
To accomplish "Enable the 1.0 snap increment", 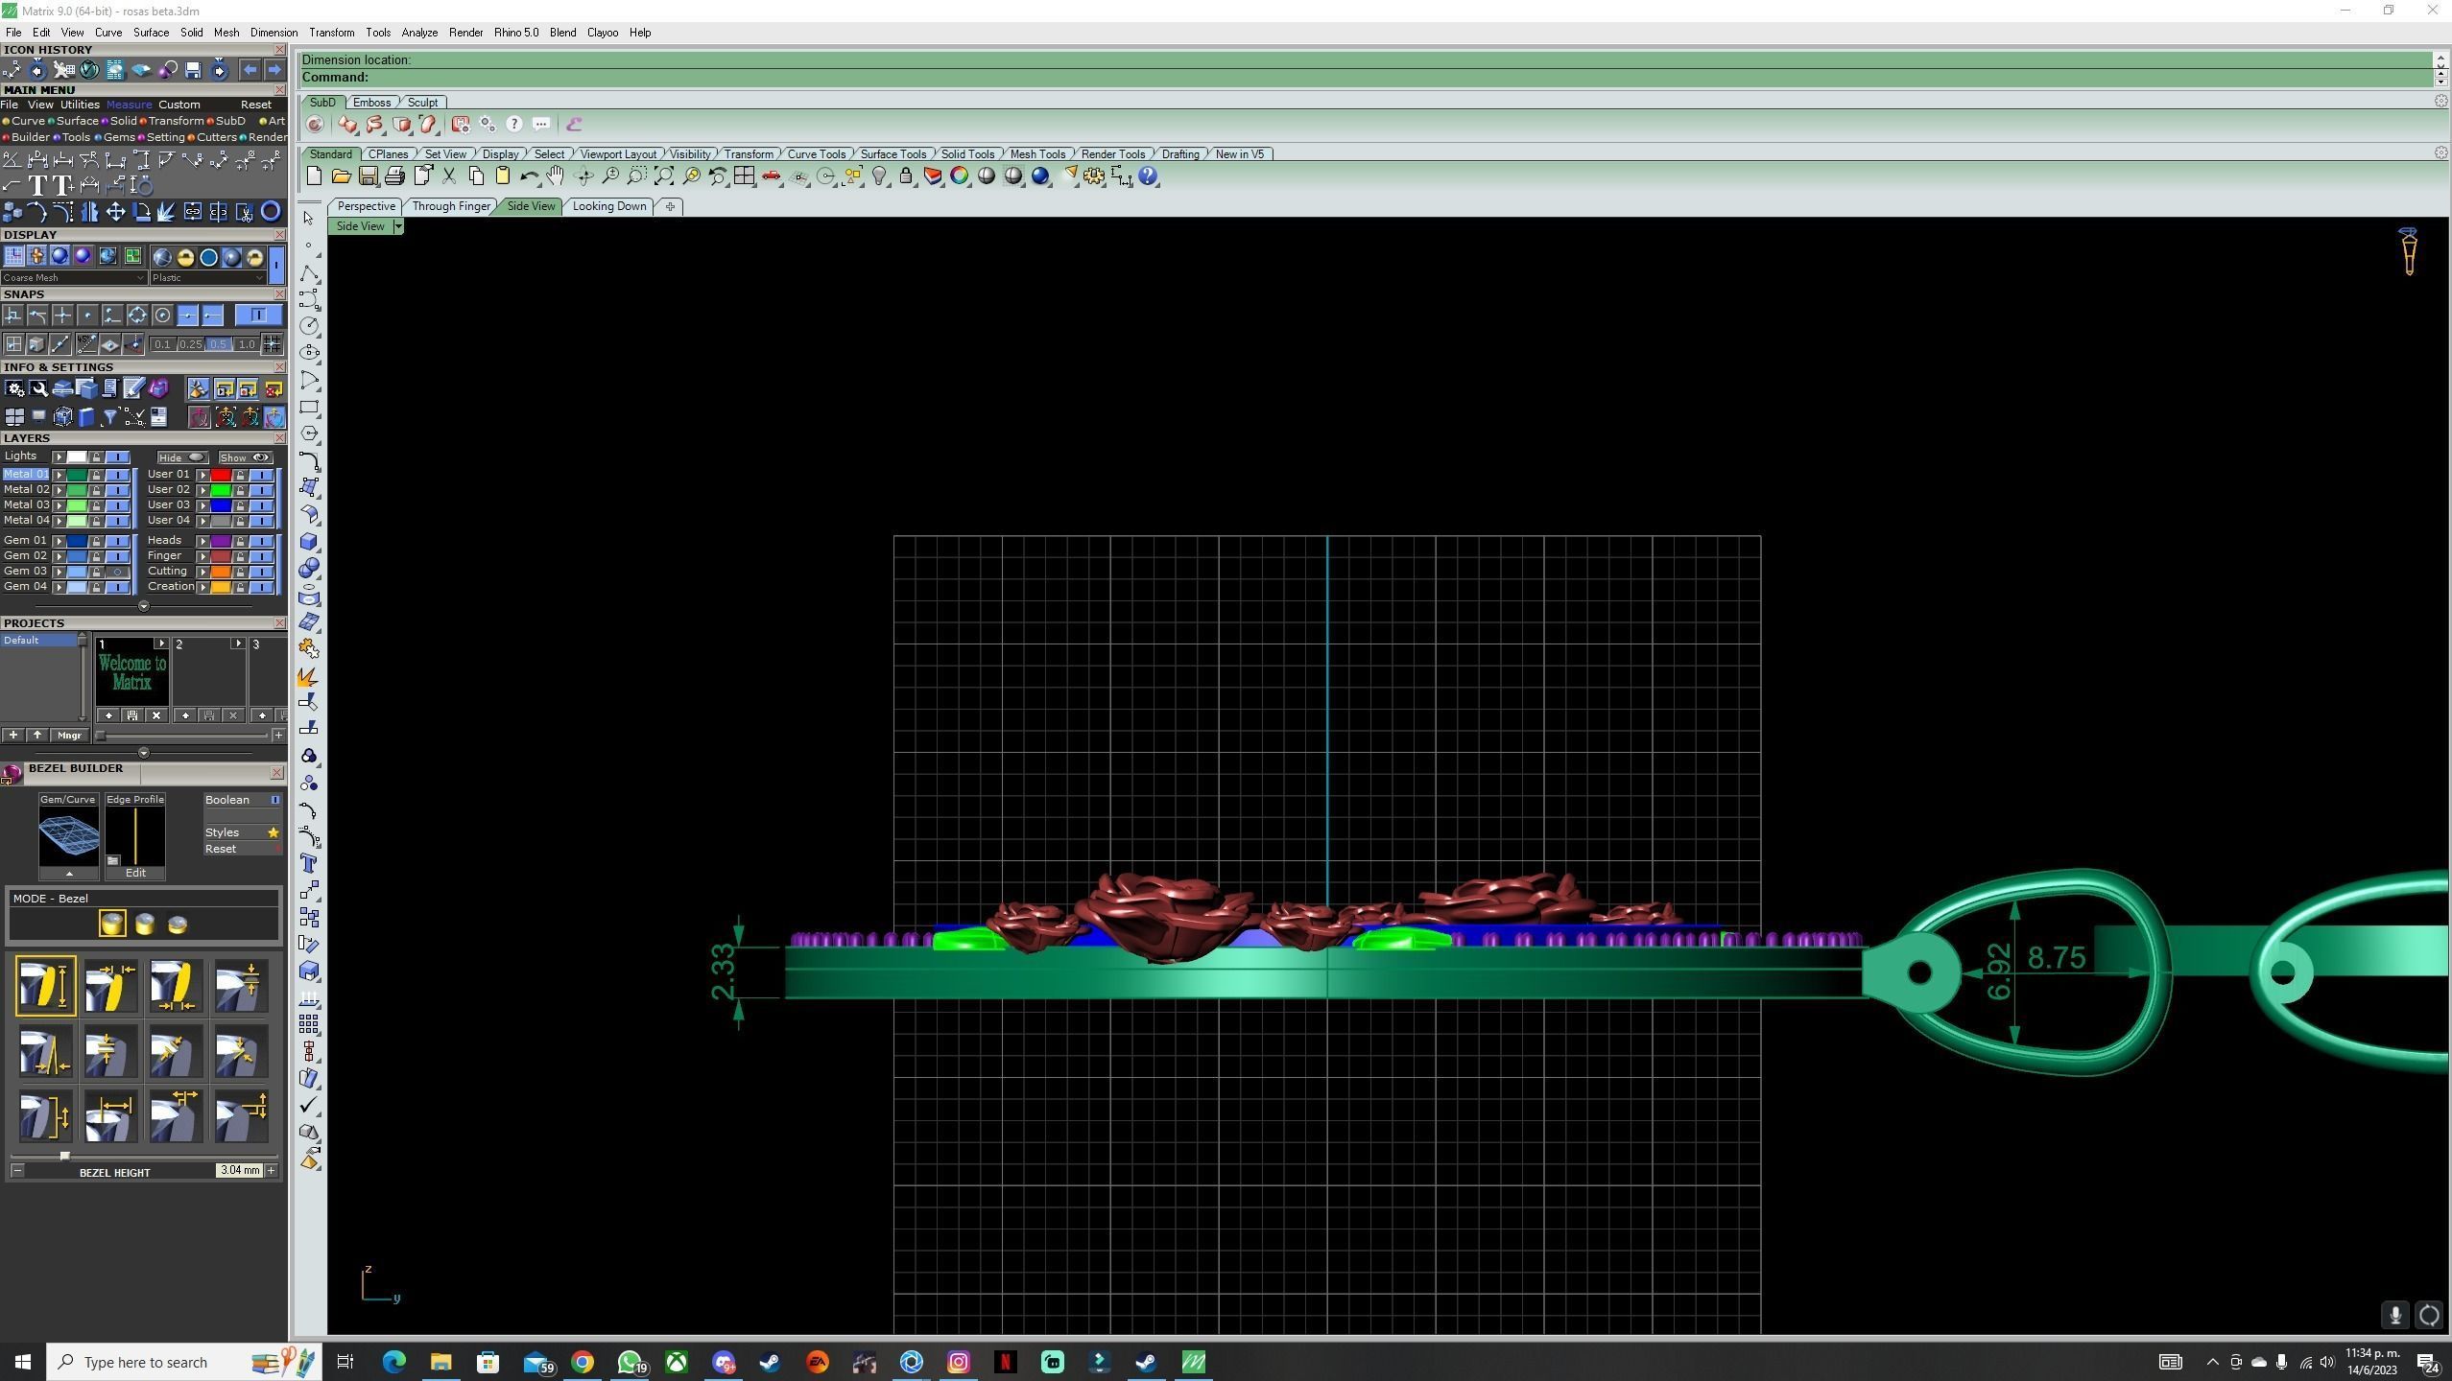I will 247,344.
